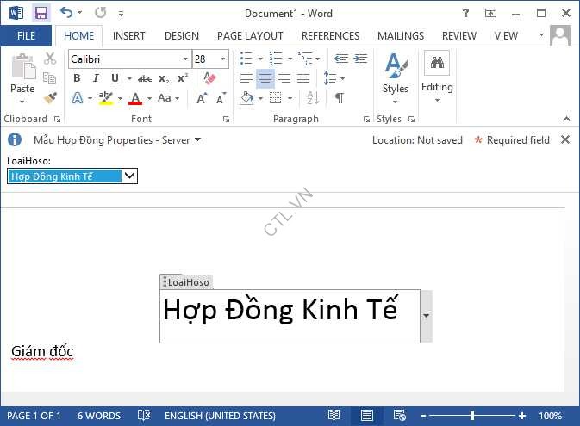Open the Calibri font name dropdown
The height and width of the screenshot is (426, 580).
[185, 59]
